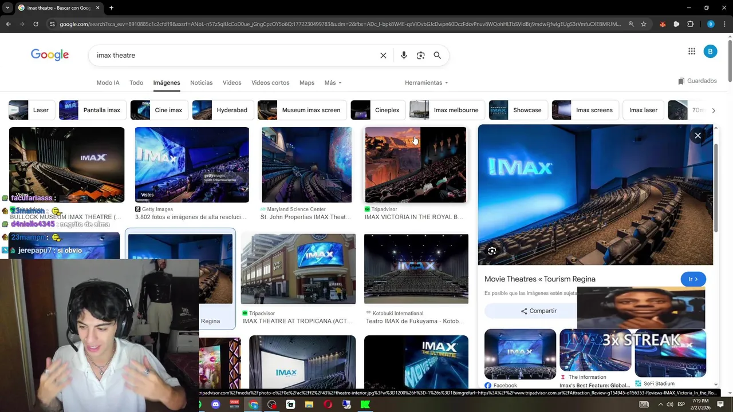Open the Movie Theatres « Tourism Regina link
This screenshot has height=412, width=733.
click(x=540, y=279)
